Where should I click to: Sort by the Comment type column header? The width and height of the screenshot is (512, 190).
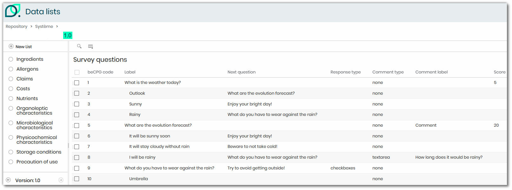388,72
